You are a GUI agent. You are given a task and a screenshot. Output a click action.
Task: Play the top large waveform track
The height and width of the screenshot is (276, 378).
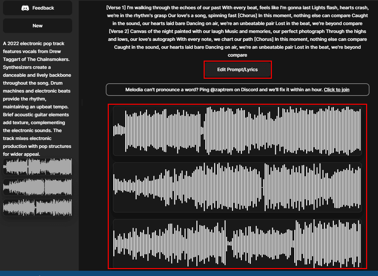tap(237, 130)
